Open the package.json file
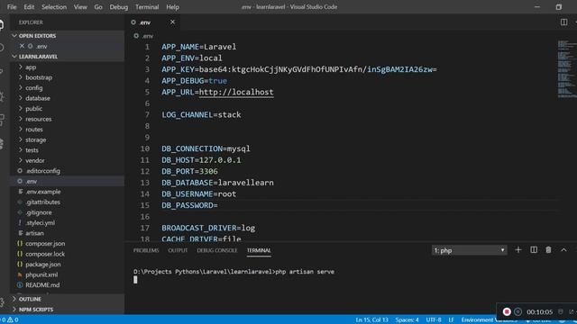Viewport: 577px width, 324px height. point(43,264)
